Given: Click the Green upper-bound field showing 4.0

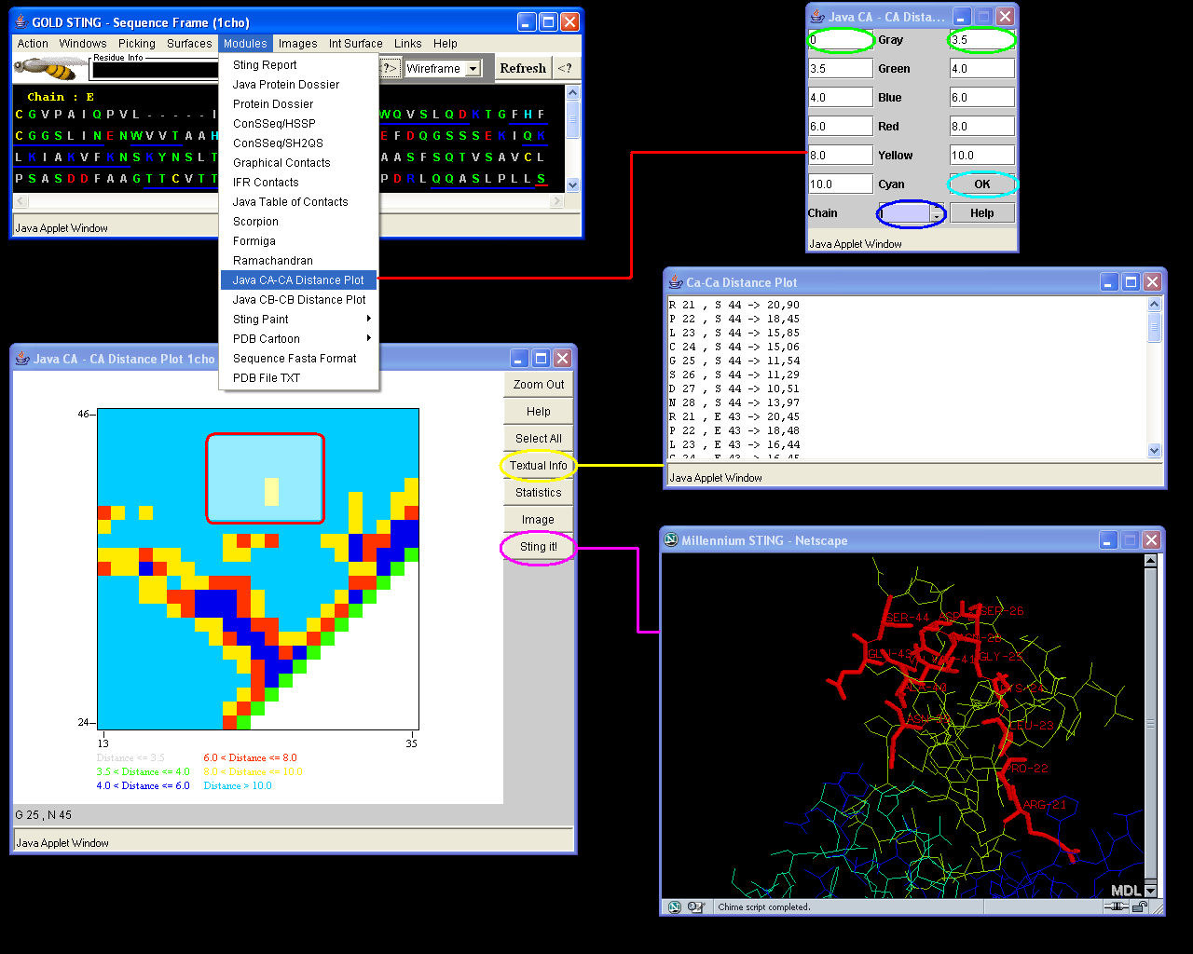Looking at the screenshot, I should (x=982, y=68).
